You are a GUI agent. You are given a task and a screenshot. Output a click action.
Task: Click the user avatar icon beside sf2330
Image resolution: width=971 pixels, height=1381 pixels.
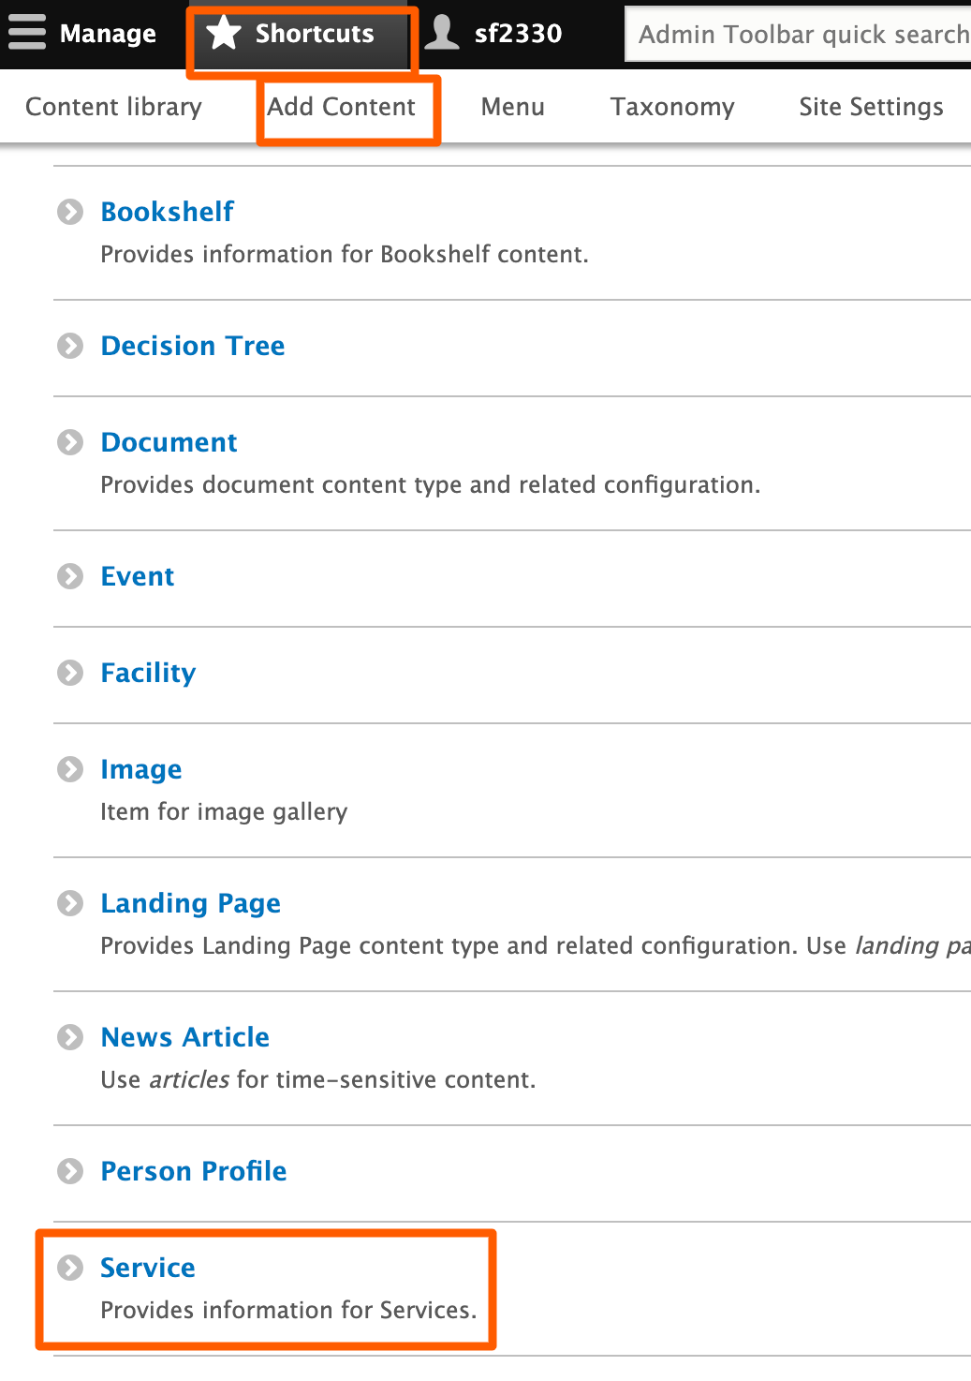point(442,33)
